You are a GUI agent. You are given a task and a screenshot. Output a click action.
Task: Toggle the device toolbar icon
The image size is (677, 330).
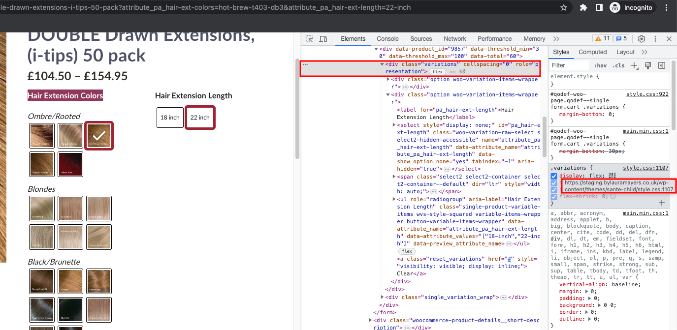click(323, 39)
